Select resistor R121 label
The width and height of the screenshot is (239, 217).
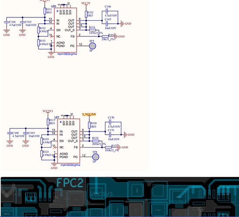(x=46, y=152)
